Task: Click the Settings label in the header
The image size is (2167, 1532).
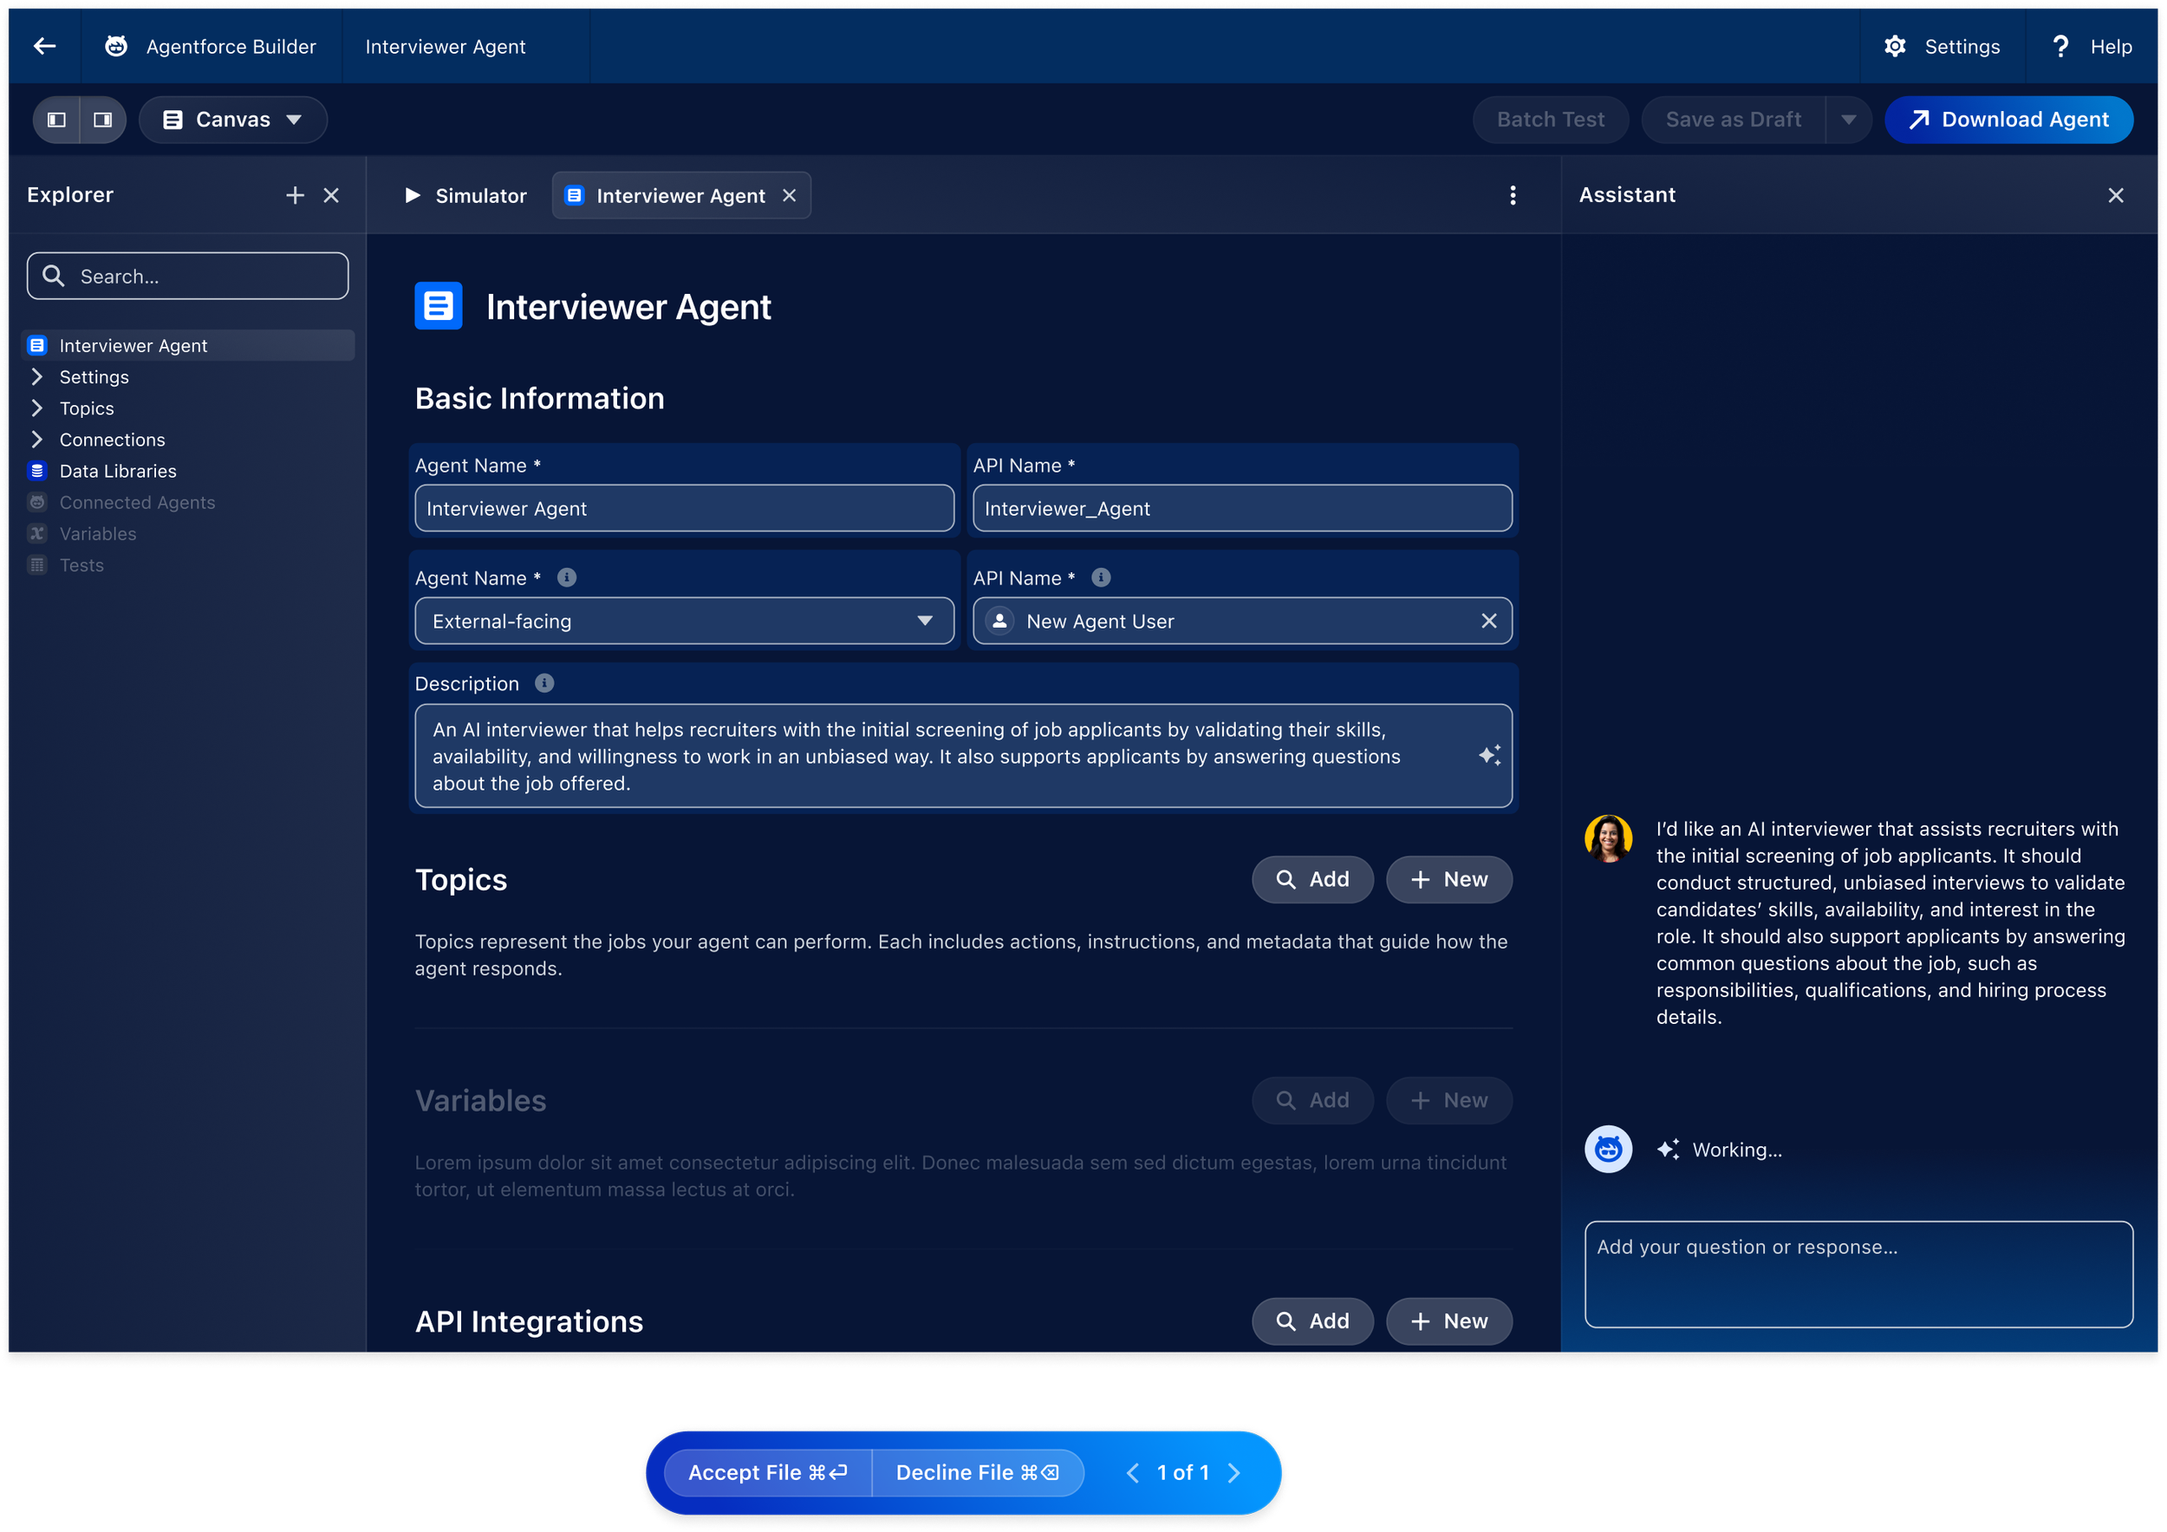Action: [1962, 46]
